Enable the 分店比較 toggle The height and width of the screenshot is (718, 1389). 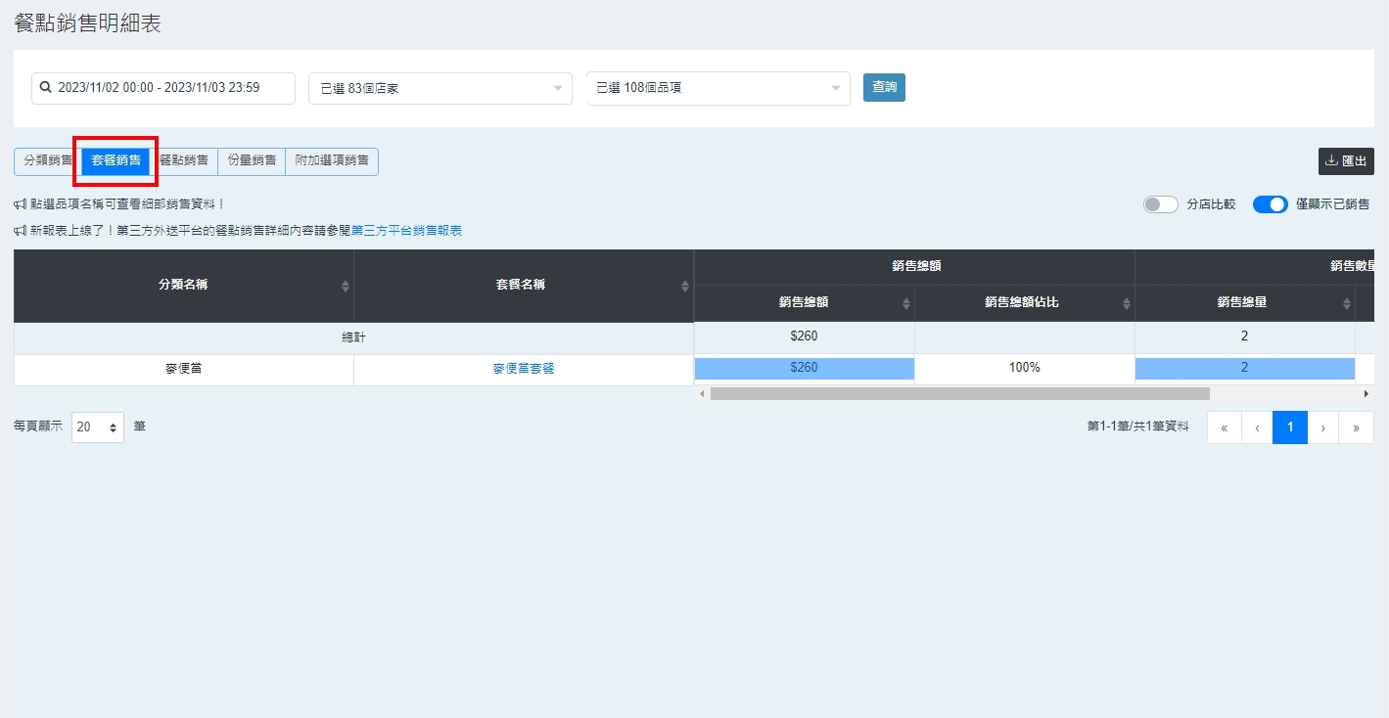[x=1160, y=204]
